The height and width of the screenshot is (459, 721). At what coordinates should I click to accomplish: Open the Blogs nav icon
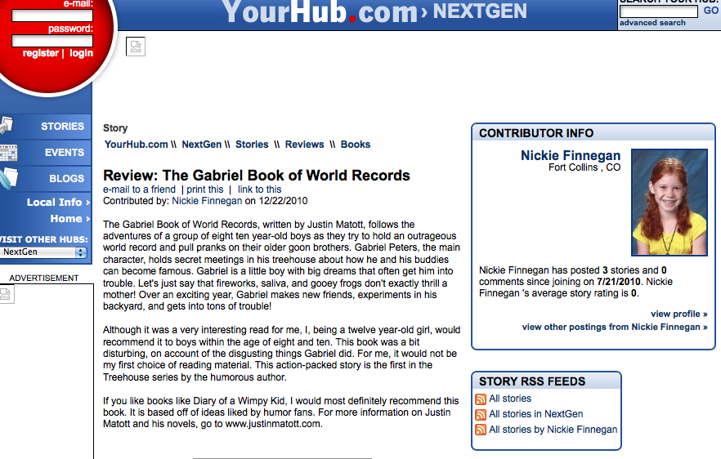[8, 179]
